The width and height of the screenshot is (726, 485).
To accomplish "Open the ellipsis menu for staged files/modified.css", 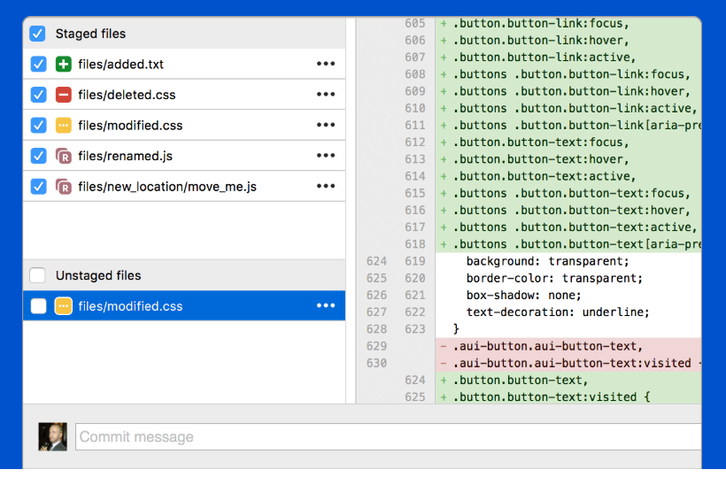I will 326,125.
